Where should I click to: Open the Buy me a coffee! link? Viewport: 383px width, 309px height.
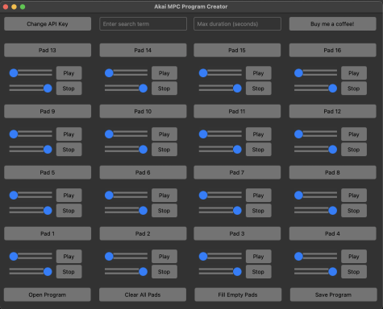(x=333, y=24)
